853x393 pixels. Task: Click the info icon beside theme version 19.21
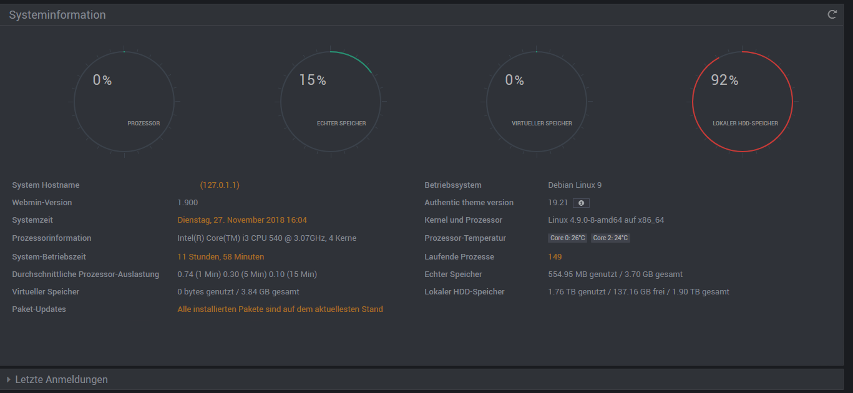click(581, 203)
